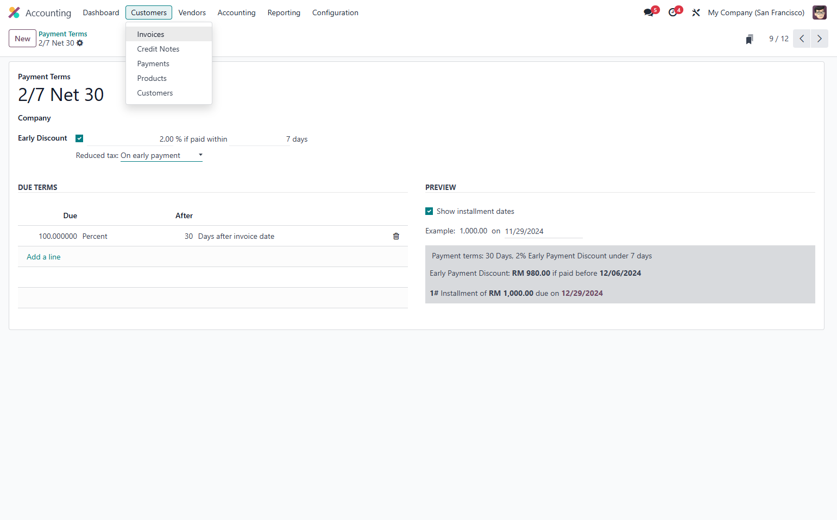Image resolution: width=837 pixels, height=520 pixels.
Task: Open company switcher My Company (San Francisco)
Action: [x=756, y=12]
